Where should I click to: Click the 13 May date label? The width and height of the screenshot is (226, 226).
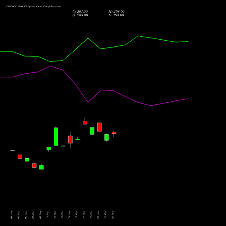(62, 215)
